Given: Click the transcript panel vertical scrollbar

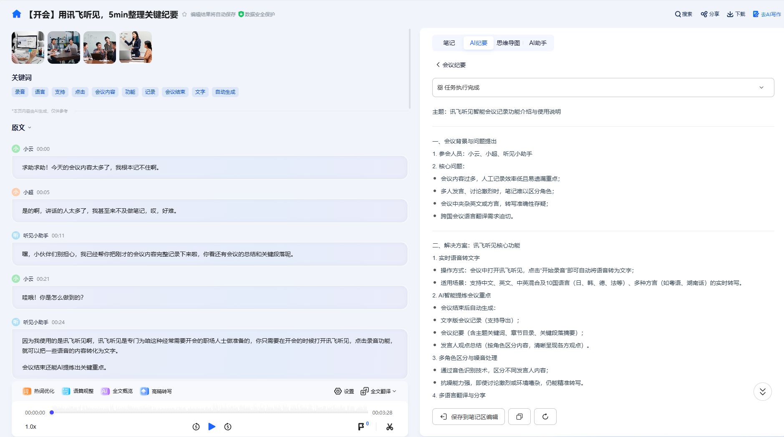Looking at the screenshot, I should [410, 69].
